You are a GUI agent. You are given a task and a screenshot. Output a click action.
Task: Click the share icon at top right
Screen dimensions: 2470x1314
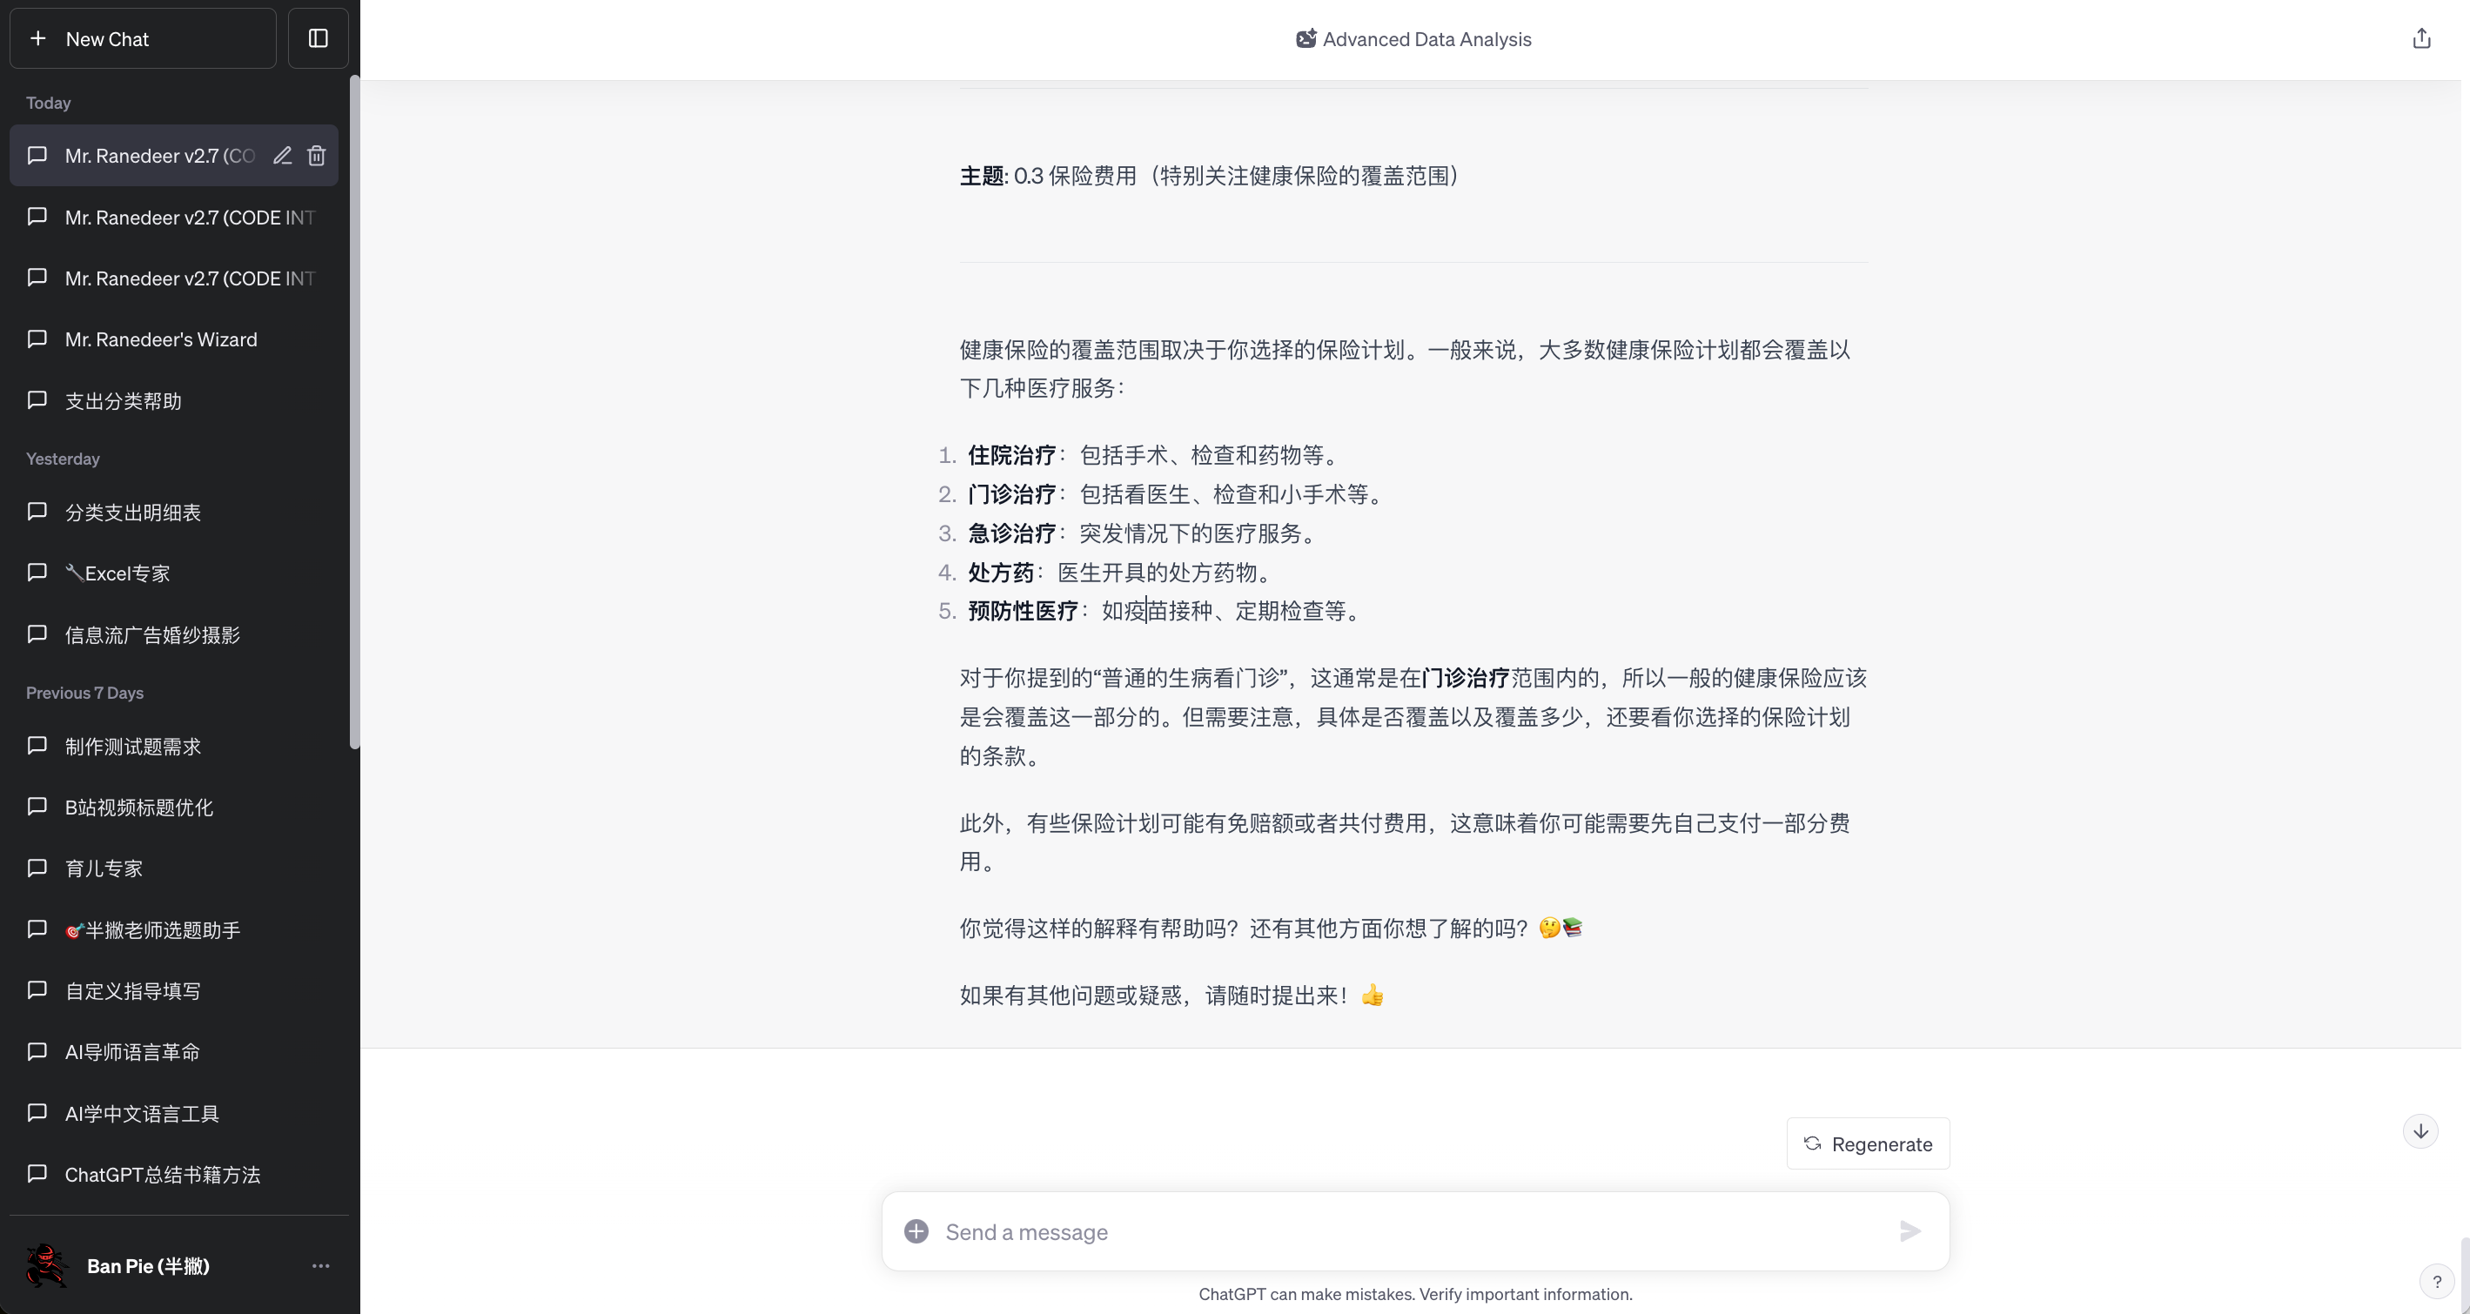pyautogui.click(x=2421, y=38)
